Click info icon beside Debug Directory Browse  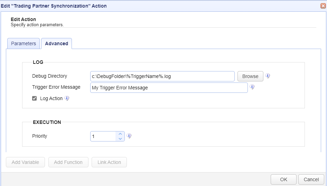[x=268, y=76]
